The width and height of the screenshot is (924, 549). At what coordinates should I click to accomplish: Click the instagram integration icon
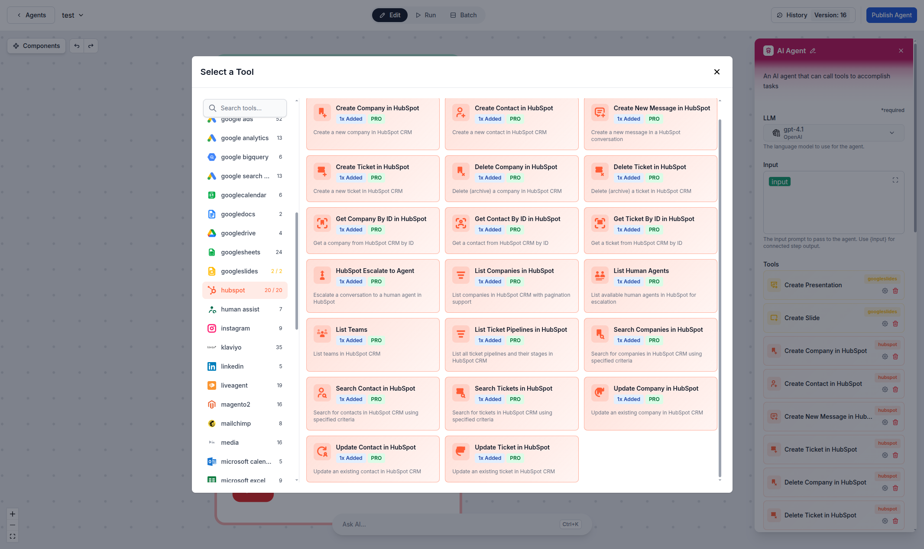pos(211,328)
